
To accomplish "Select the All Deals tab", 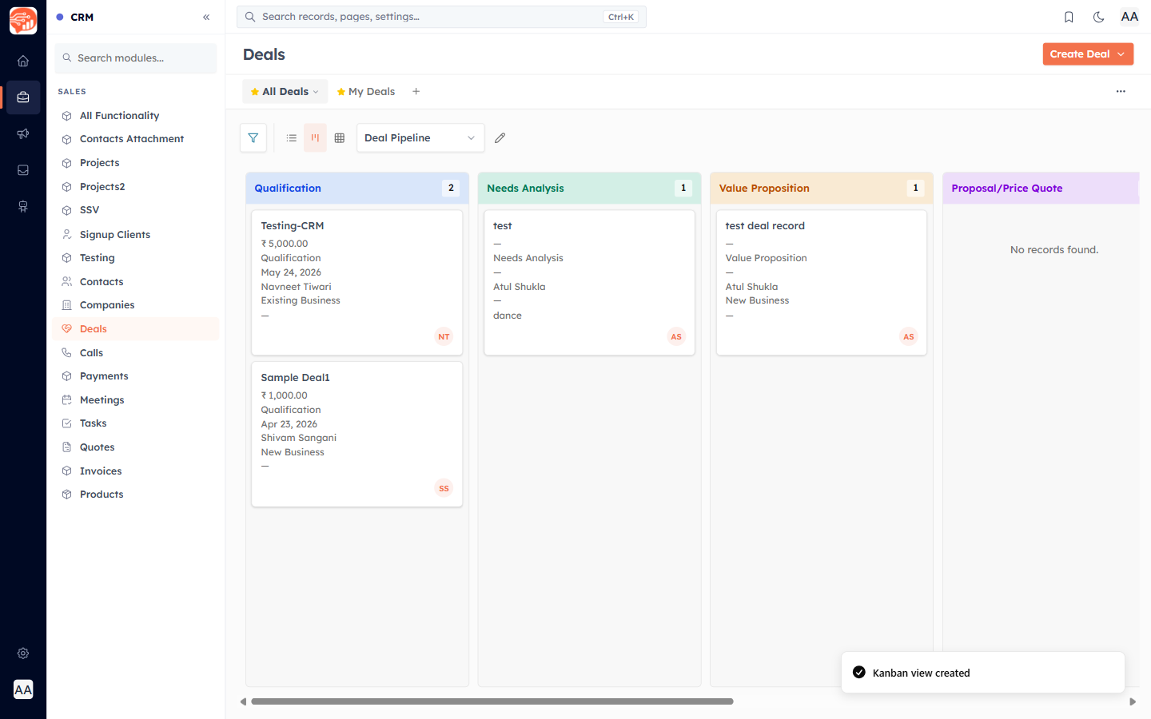I will pos(285,92).
